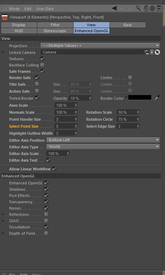Image resolution: width=165 pixels, height=275 pixels.
Task: Enable Render Safe Center checkbox
Action: point(130,78)
